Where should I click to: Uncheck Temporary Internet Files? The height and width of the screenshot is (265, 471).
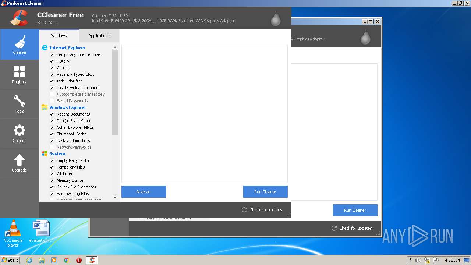(x=52, y=54)
